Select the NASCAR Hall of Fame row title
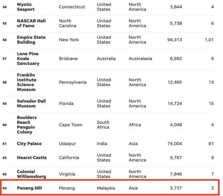This screenshot has width=223, height=196. tap(31, 23)
